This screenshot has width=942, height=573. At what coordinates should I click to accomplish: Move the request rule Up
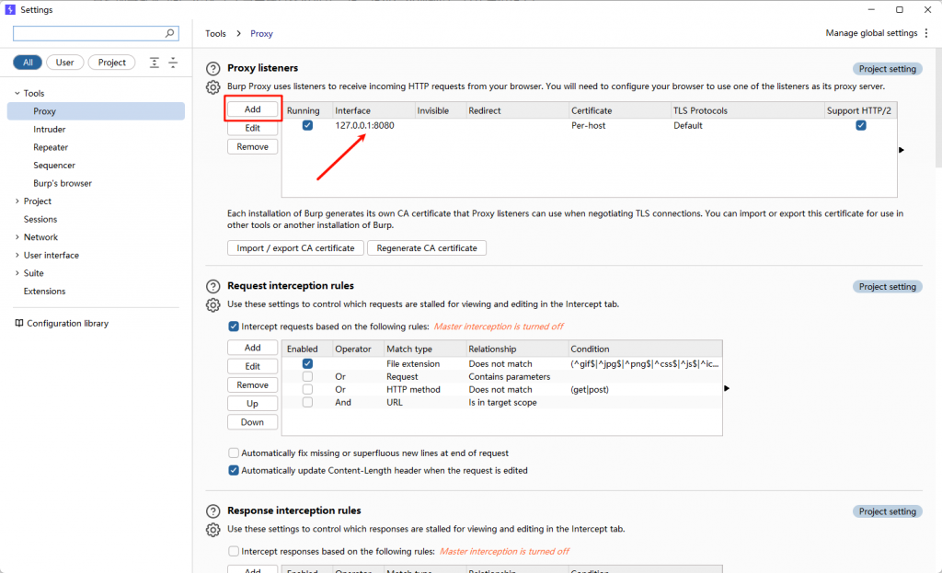click(252, 404)
